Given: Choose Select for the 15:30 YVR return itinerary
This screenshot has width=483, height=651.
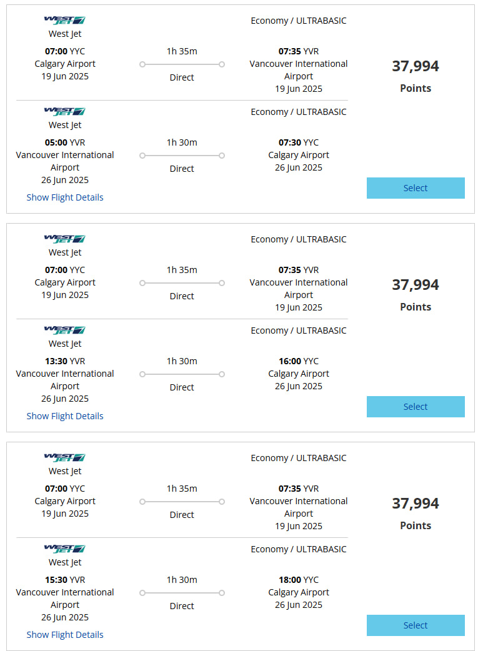Looking at the screenshot, I should pyautogui.click(x=416, y=625).
